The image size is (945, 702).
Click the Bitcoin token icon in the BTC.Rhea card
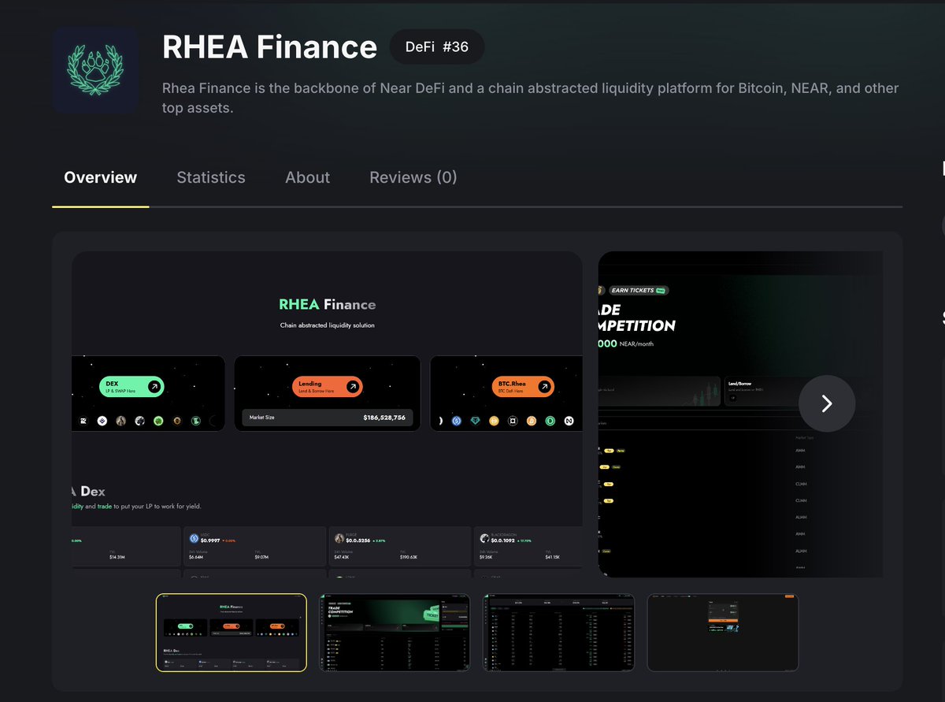pos(532,422)
